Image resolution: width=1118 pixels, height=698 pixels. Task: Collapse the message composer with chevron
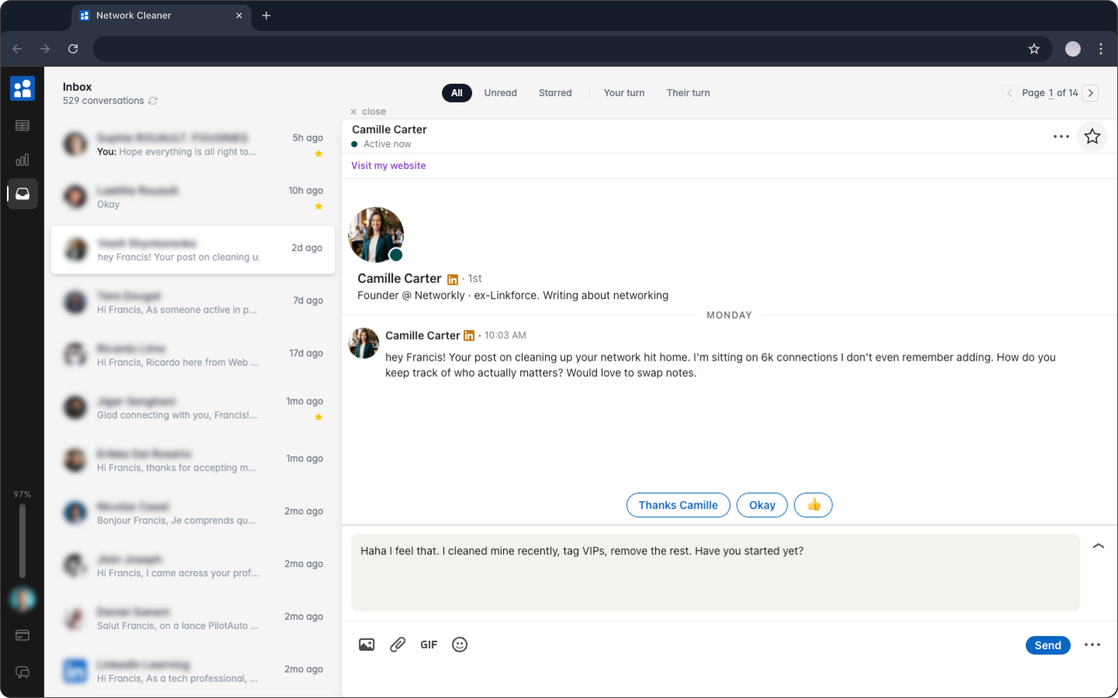[x=1099, y=546]
